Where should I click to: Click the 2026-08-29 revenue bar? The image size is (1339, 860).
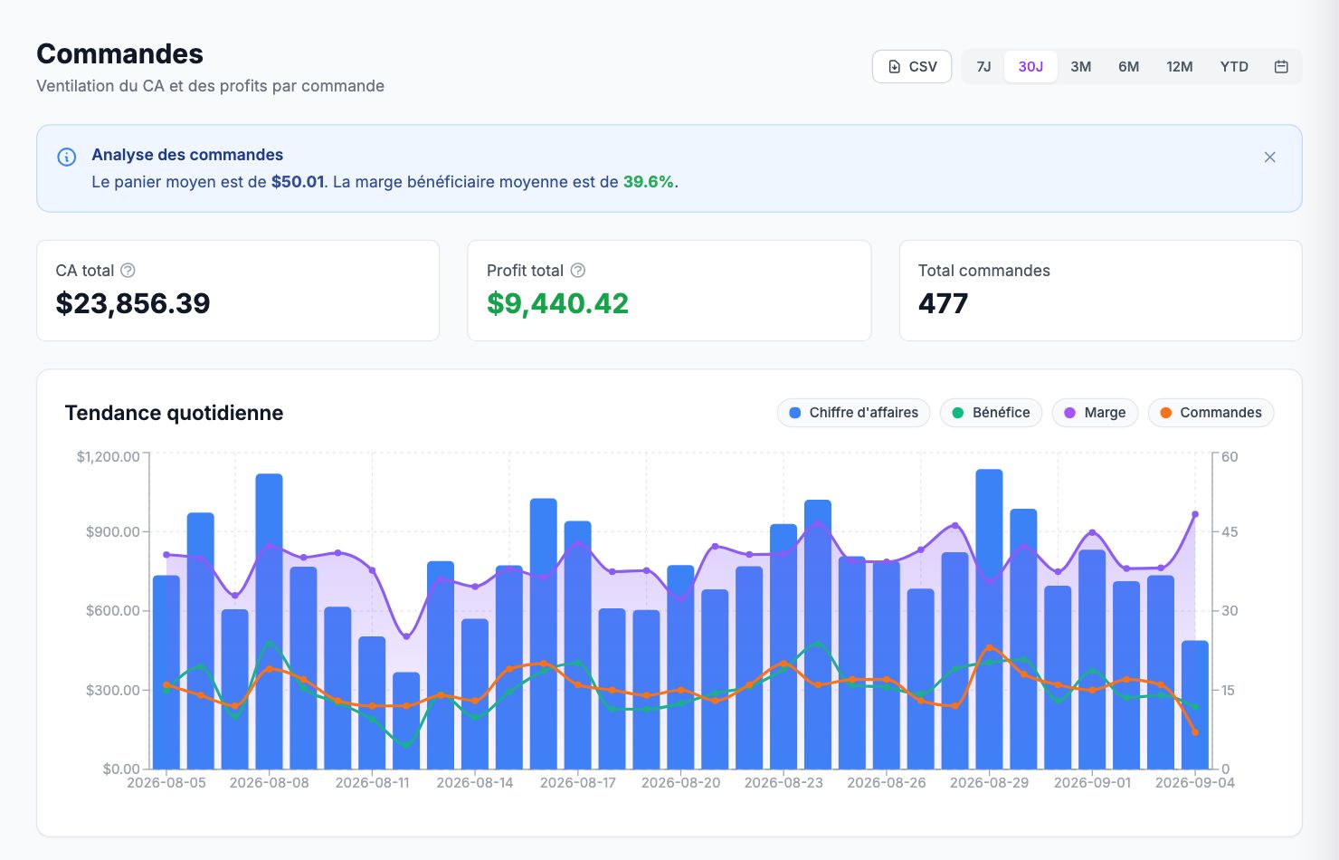pyautogui.click(x=989, y=619)
